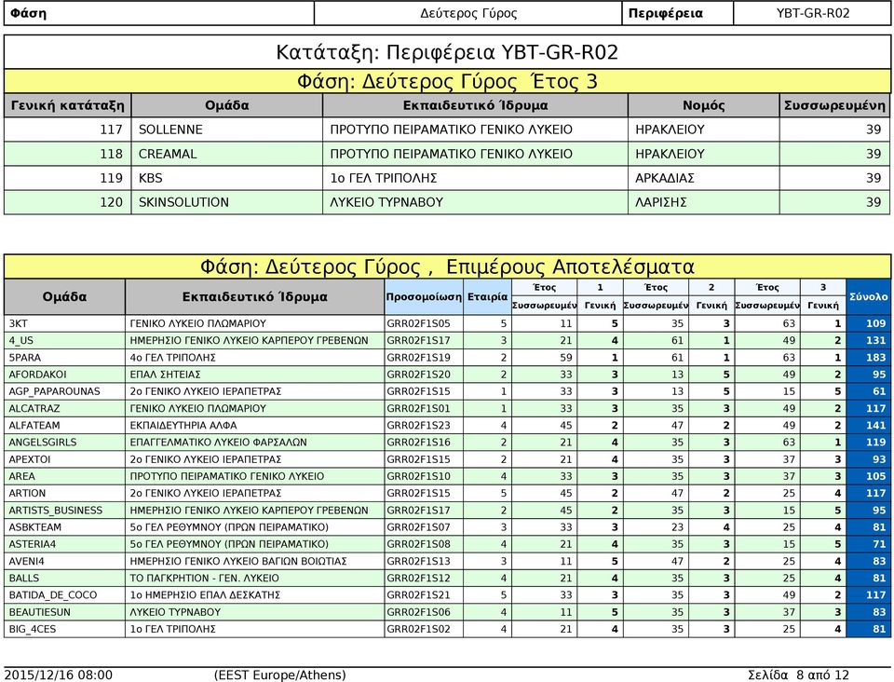This screenshot has width=894, height=682.
Task: Click total 105 for AREA row
Action: click(x=875, y=476)
